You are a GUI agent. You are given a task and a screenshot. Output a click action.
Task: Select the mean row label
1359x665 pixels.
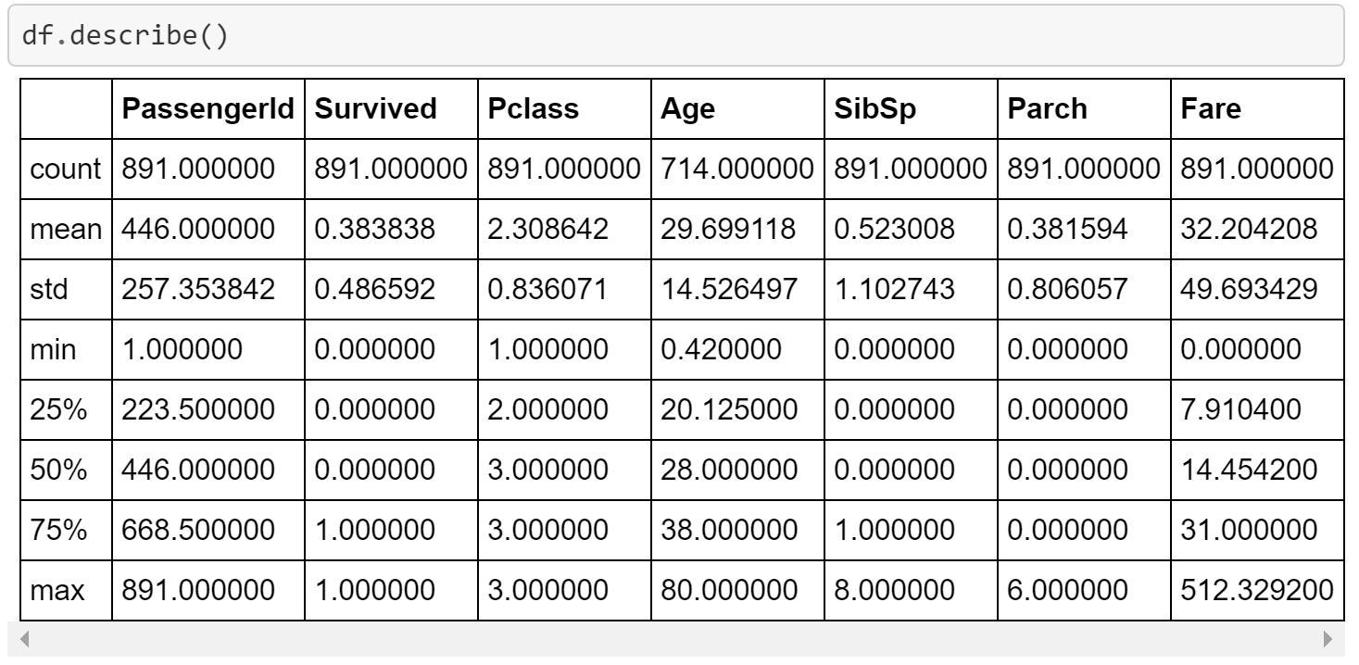[x=65, y=230]
